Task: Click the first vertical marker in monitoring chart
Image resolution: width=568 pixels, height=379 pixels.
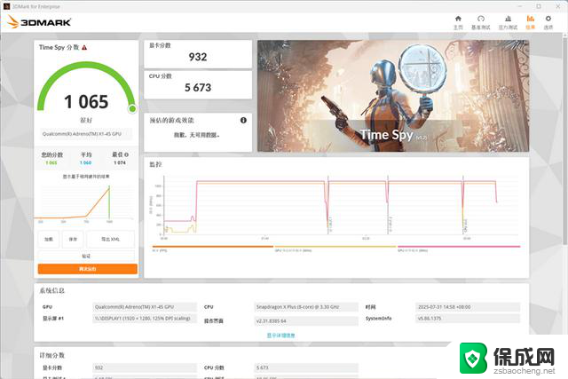Action: coord(327,205)
